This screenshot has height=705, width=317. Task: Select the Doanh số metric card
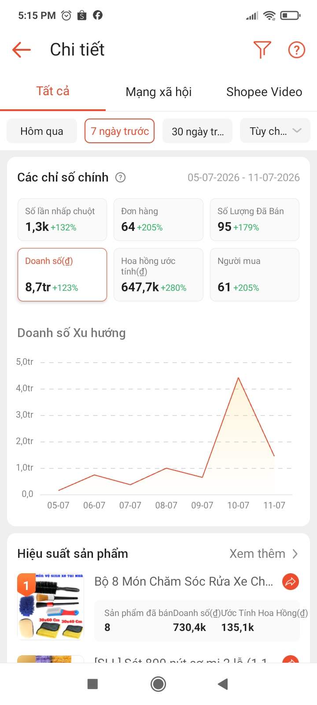tap(62, 275)
